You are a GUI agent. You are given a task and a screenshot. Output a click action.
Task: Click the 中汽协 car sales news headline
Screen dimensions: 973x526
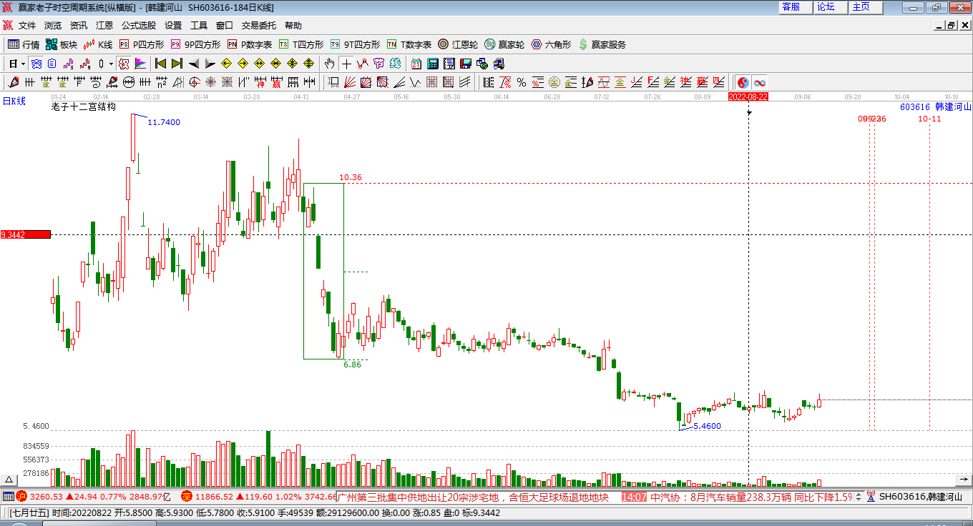751,497
